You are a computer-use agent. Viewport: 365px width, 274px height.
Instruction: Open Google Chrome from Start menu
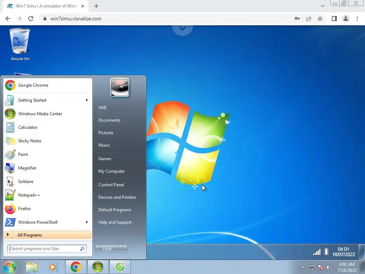tap(48, 85)
